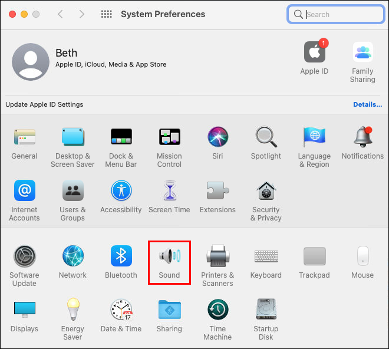Click Beth's user avatar picture
This screenshot has width=389, height=349.
point(31,62)
